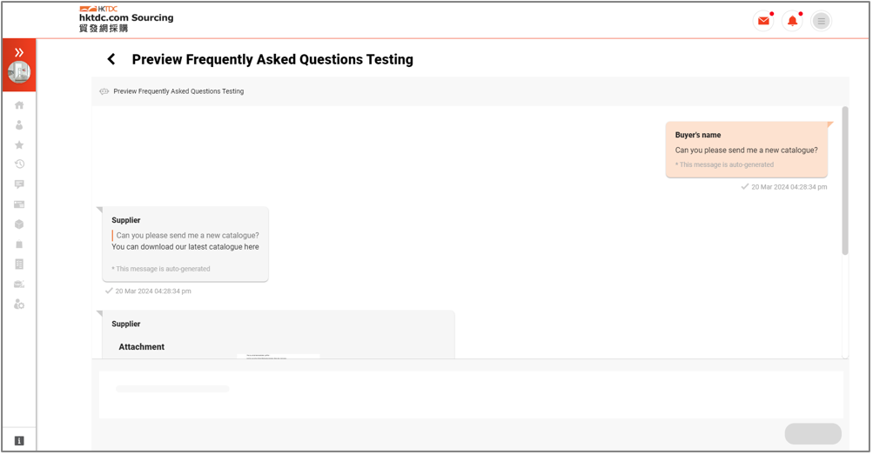The image size is (873, 455).
Task: Open the notifications bell
Action: point(792,21)
